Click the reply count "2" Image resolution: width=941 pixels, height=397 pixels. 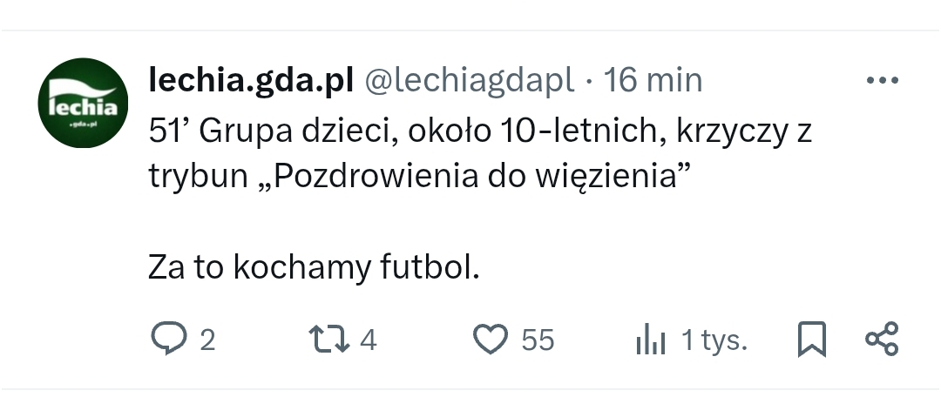tap(206, 340)
